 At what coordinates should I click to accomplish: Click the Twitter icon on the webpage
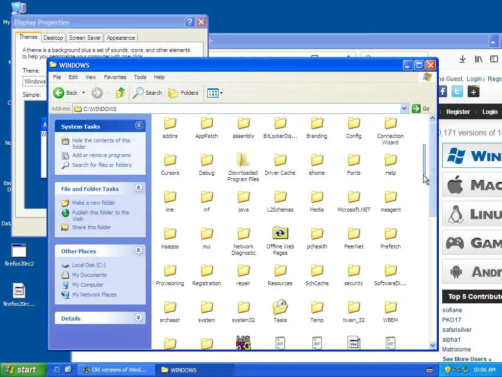coord(457,92)
